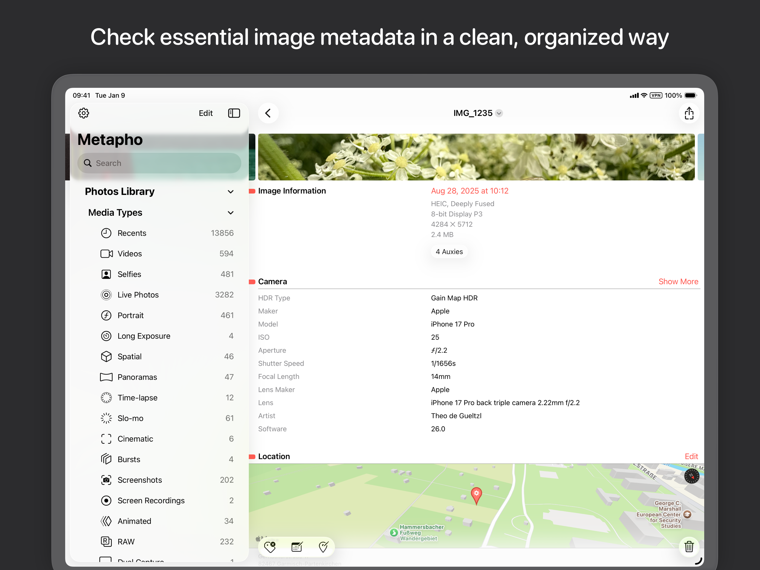
Task: Collapse the Media Types section
Action: tap(231, 213)
